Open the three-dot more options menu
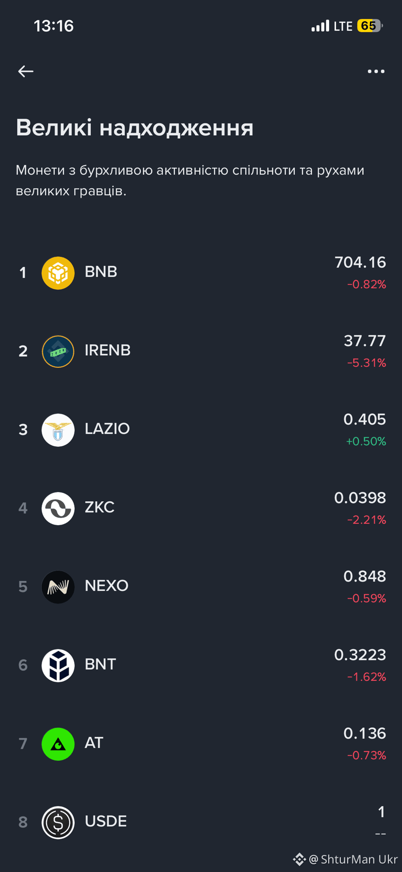 [x=376, y=72]
